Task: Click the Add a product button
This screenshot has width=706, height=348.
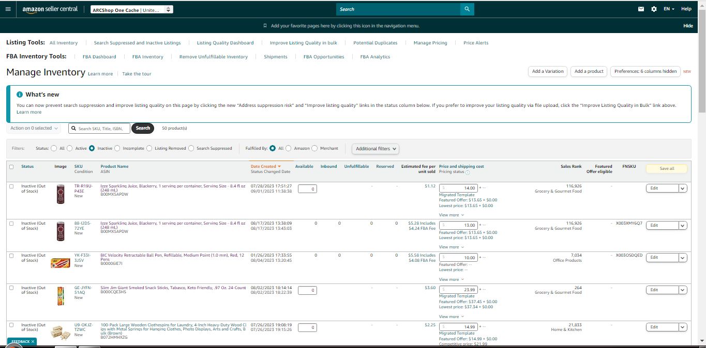Action: pos(589,71)
